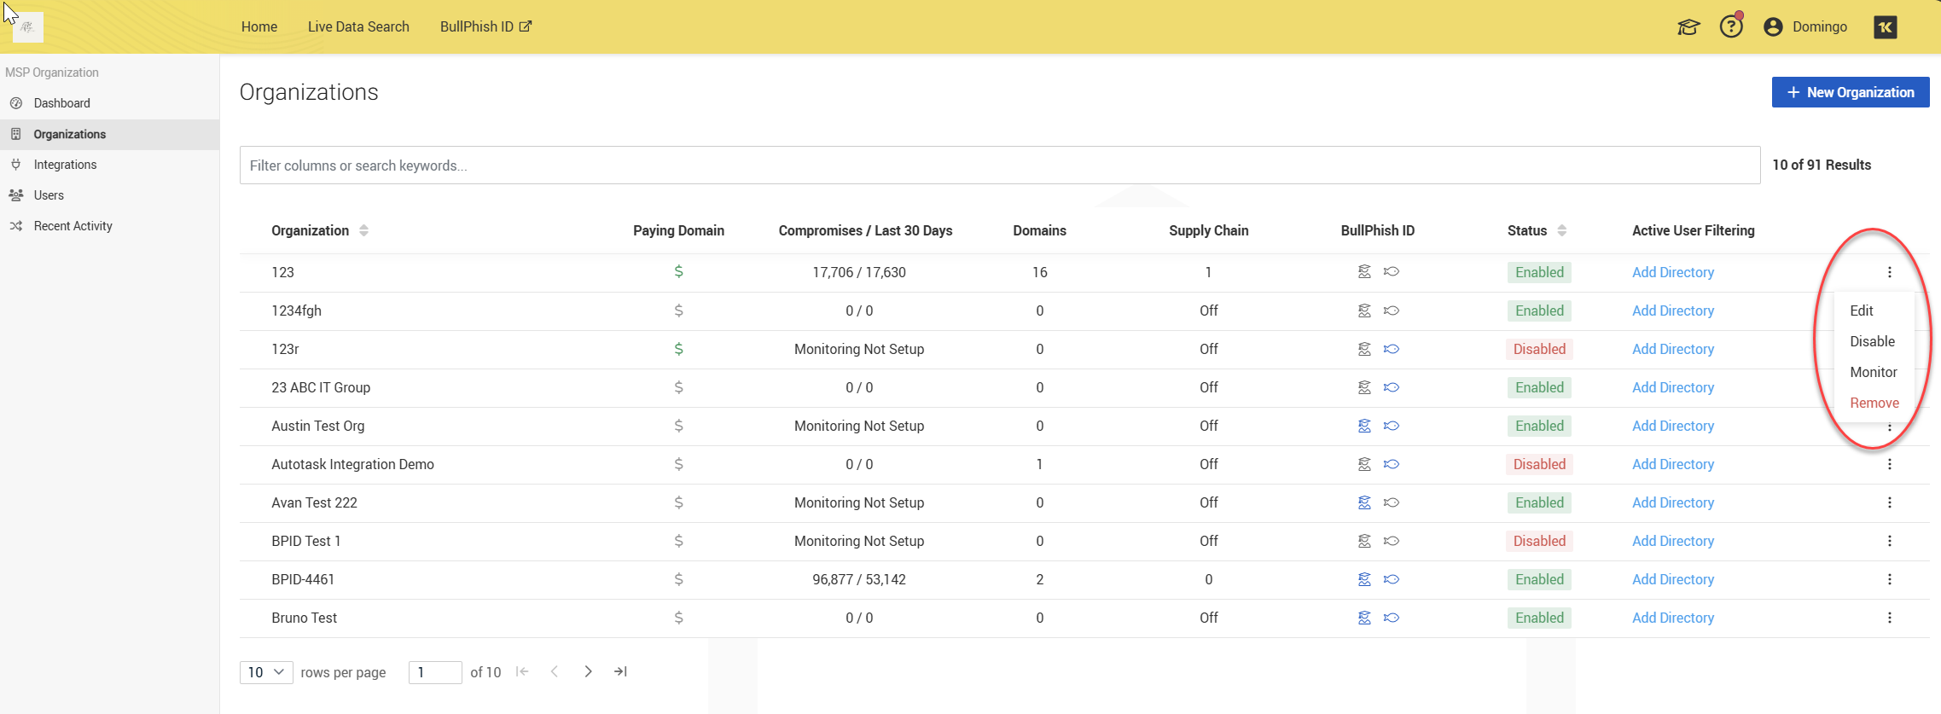Screen dimensions: 1941x714
Task: Open the Domingo user account icon
Action: (1773, 27)
